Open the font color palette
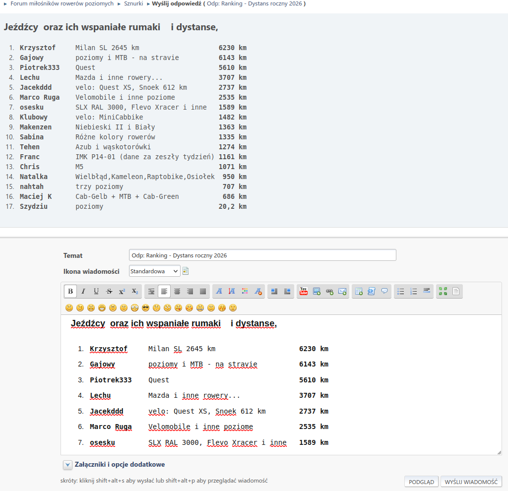 point(245,291)
